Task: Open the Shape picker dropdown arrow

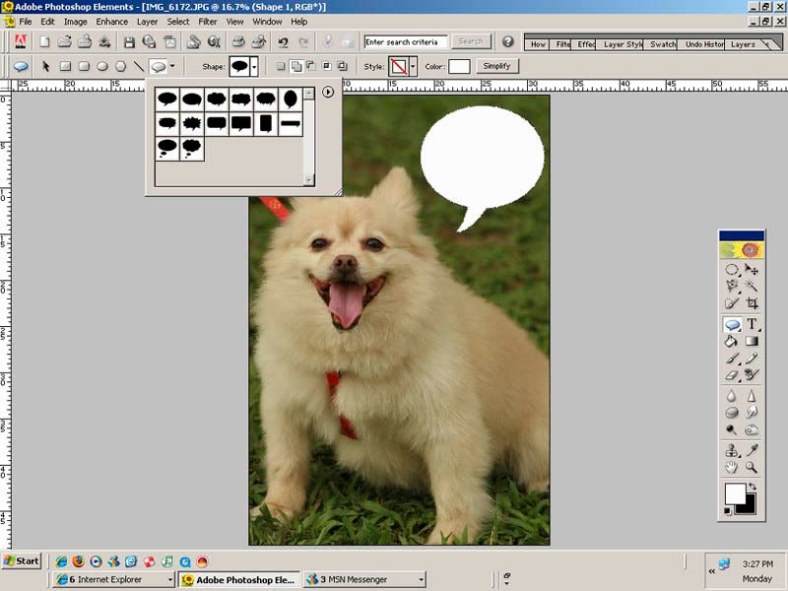Action: [254, 66]
